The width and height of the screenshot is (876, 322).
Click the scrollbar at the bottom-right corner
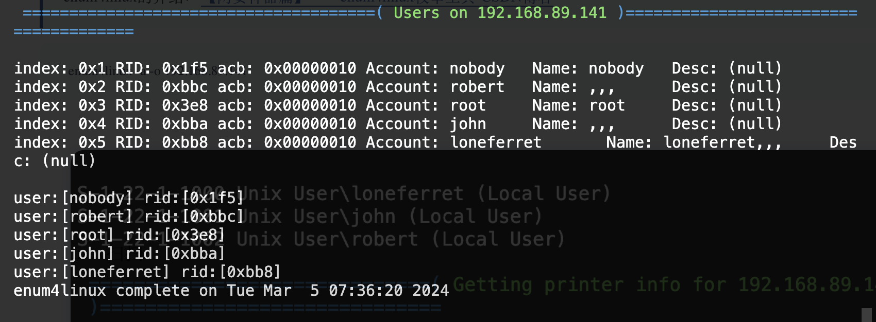pos(866,314)
